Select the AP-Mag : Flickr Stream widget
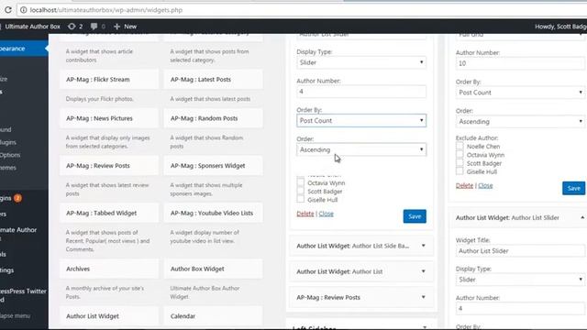The image size is (587, 330). (108, 80)
